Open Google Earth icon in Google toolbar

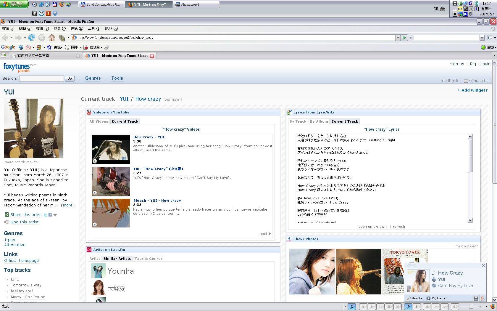[21, 47]
